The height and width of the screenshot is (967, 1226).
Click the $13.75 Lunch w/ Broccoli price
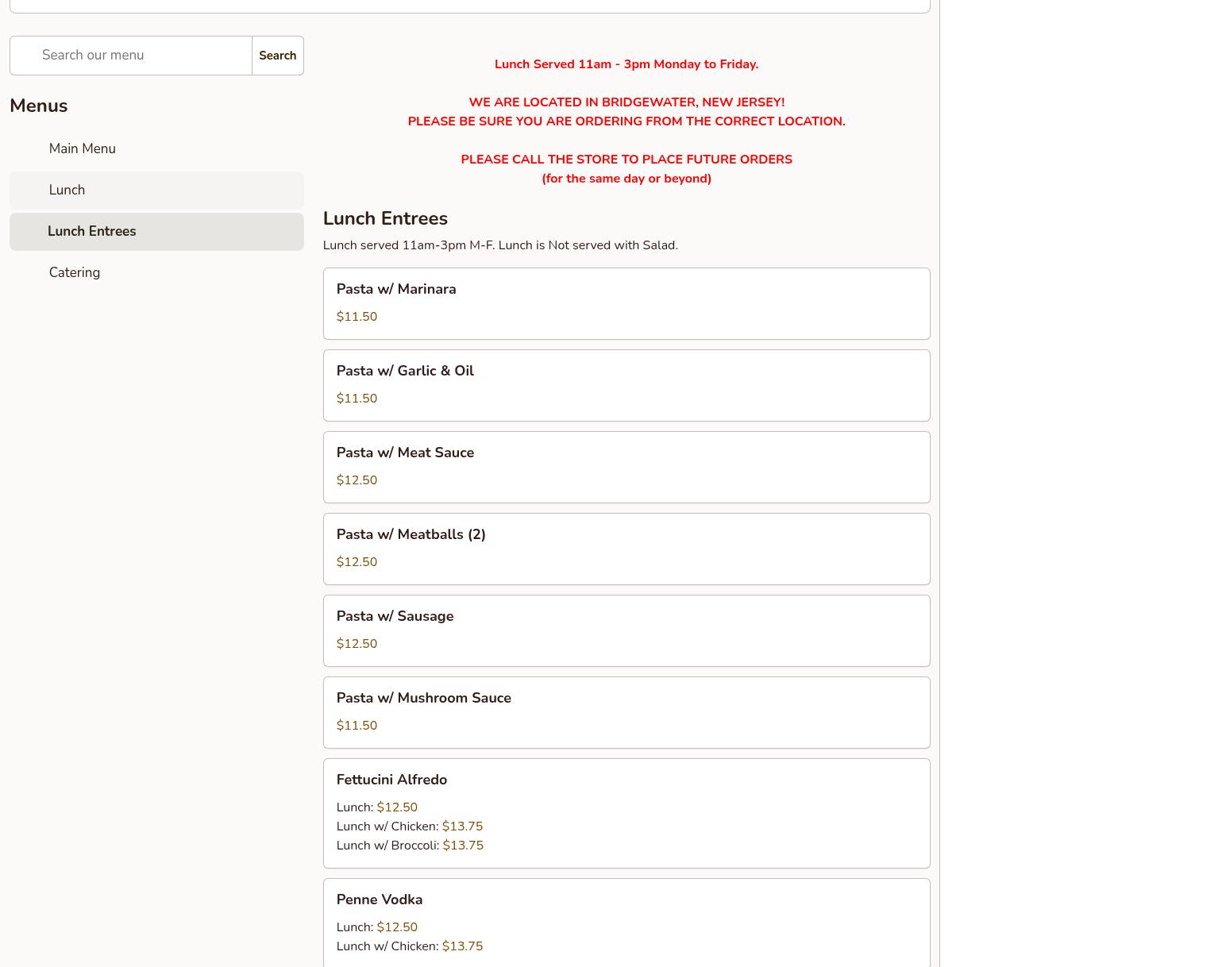pos(463,846)
